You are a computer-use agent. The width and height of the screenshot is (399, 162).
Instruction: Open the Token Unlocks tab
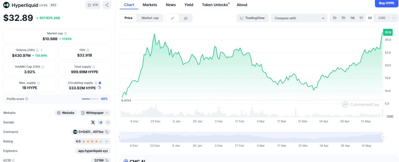(216, 5)
